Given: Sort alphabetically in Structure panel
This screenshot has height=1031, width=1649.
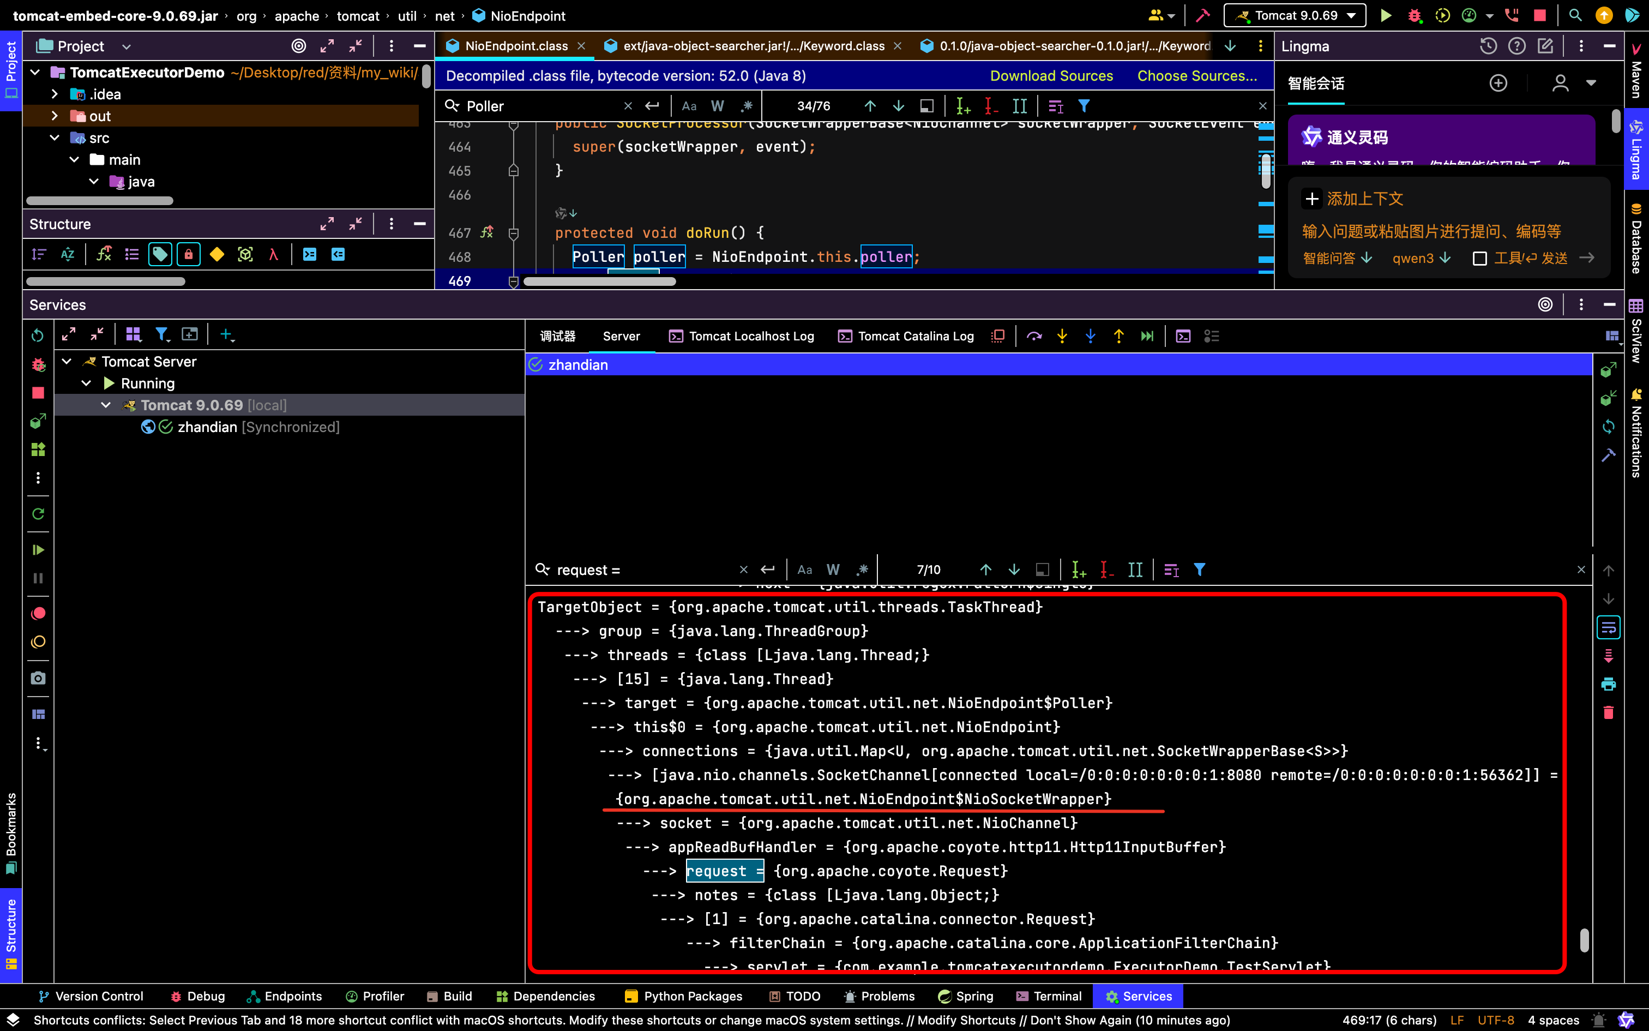Looking at the screenshot, I should click(68, 254).
